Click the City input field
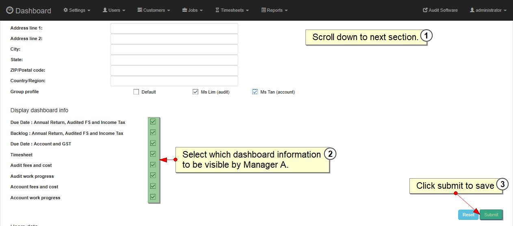 174,49
